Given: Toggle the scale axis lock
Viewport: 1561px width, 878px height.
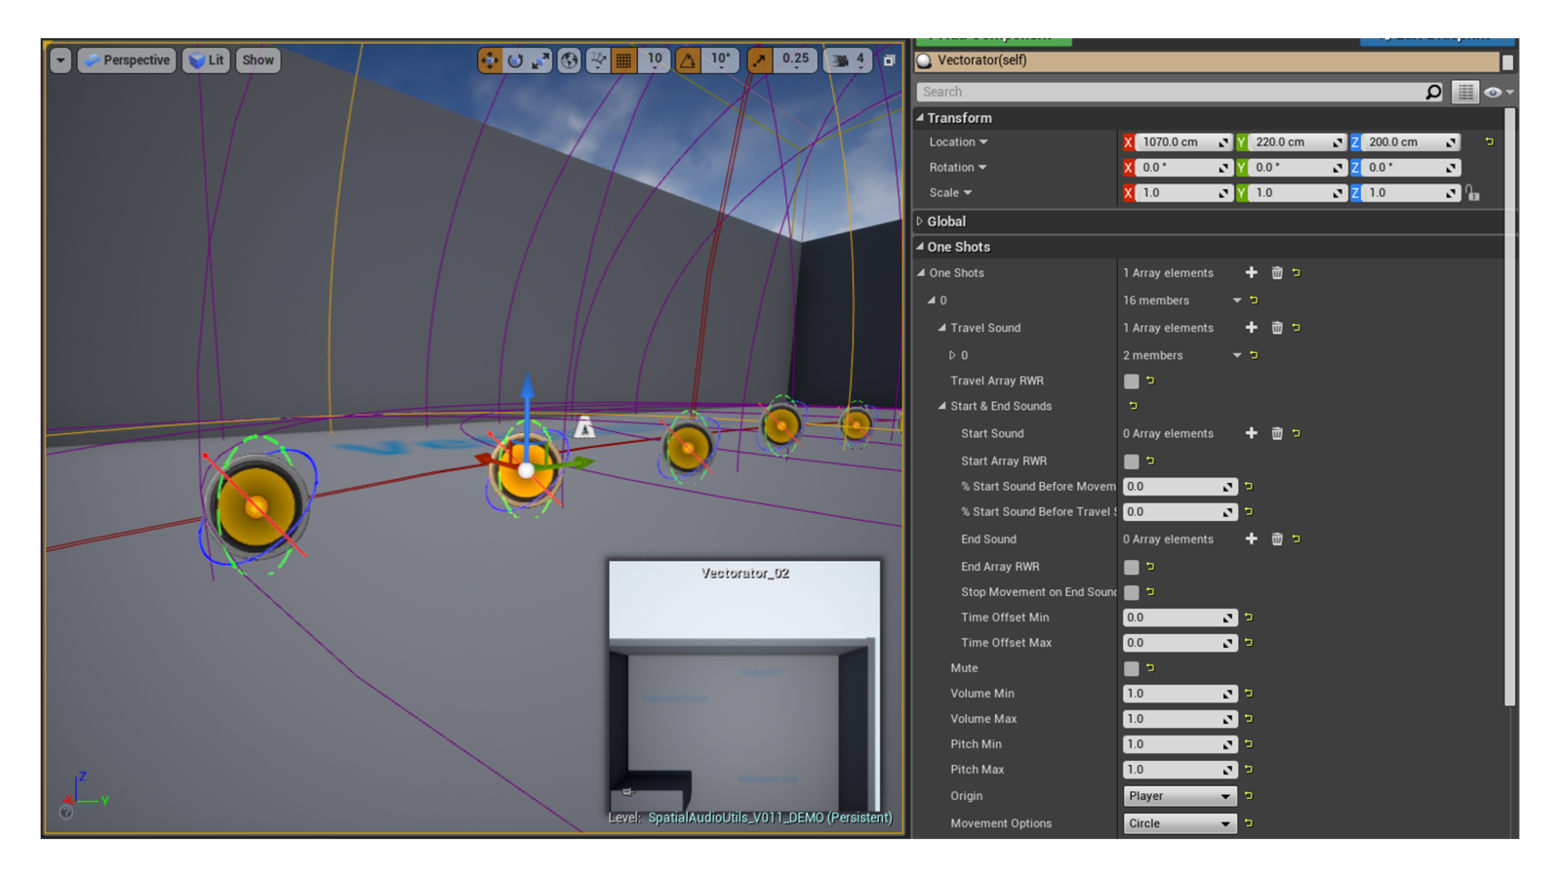Looking at the screenshot, I should [1473, 192].
